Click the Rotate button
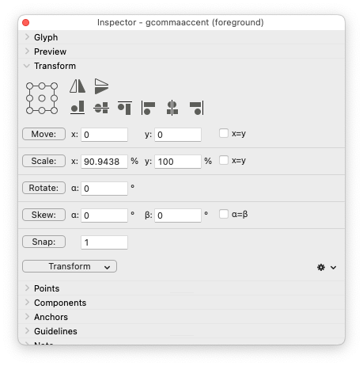 tap(43, 188)
